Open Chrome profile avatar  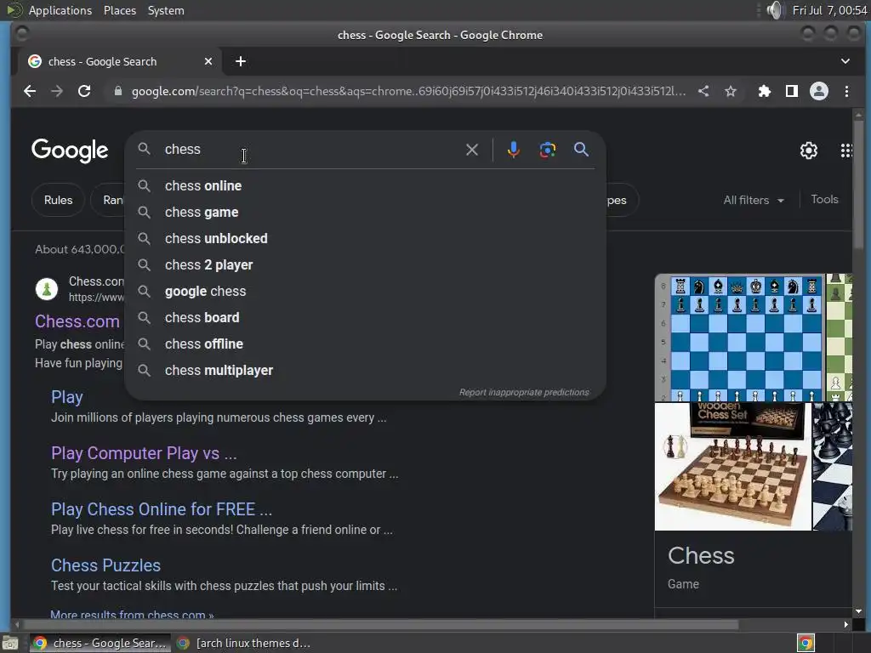pyautogui.click(x=819, y=91)
